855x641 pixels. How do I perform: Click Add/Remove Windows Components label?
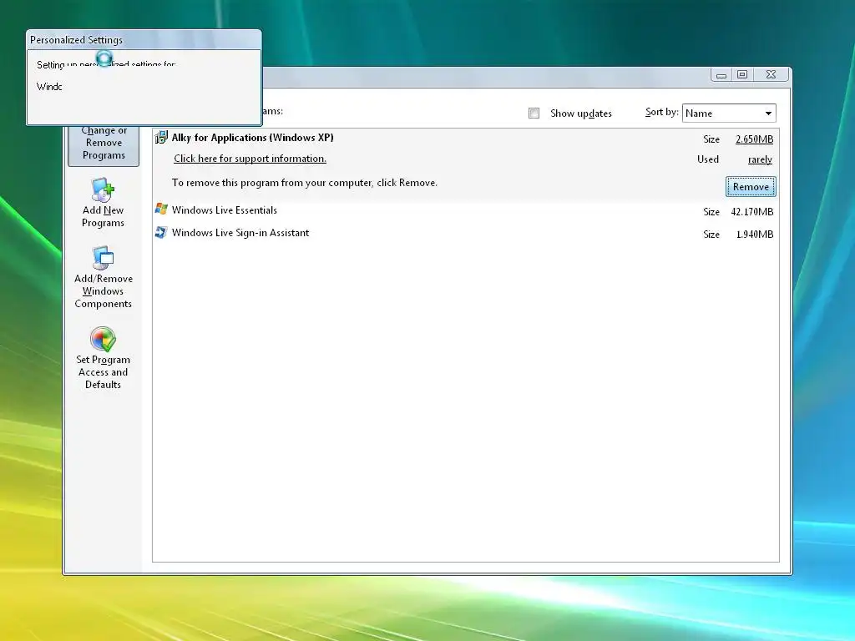[103, 291]
